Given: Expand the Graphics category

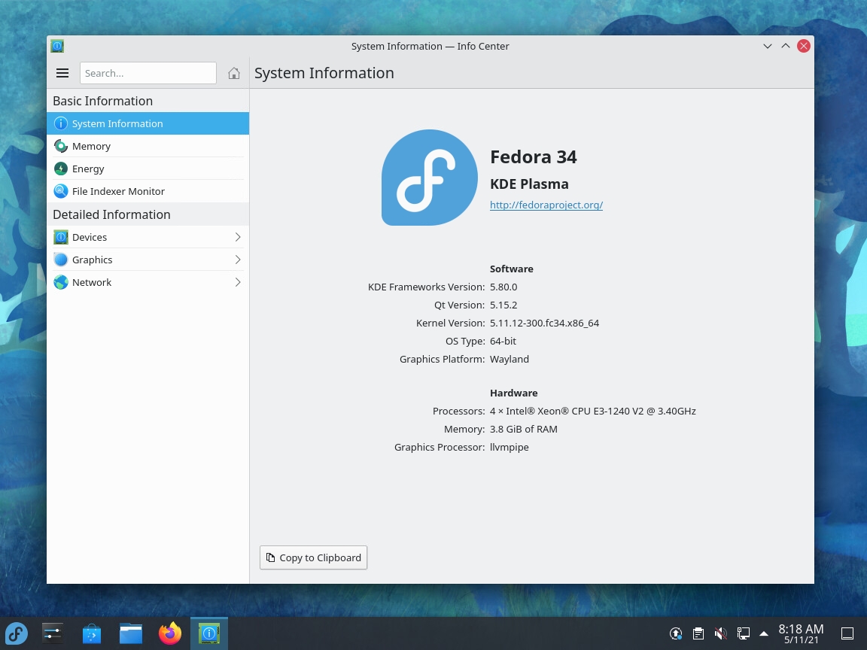Looking at the screenshot, I should coord(237,260).
